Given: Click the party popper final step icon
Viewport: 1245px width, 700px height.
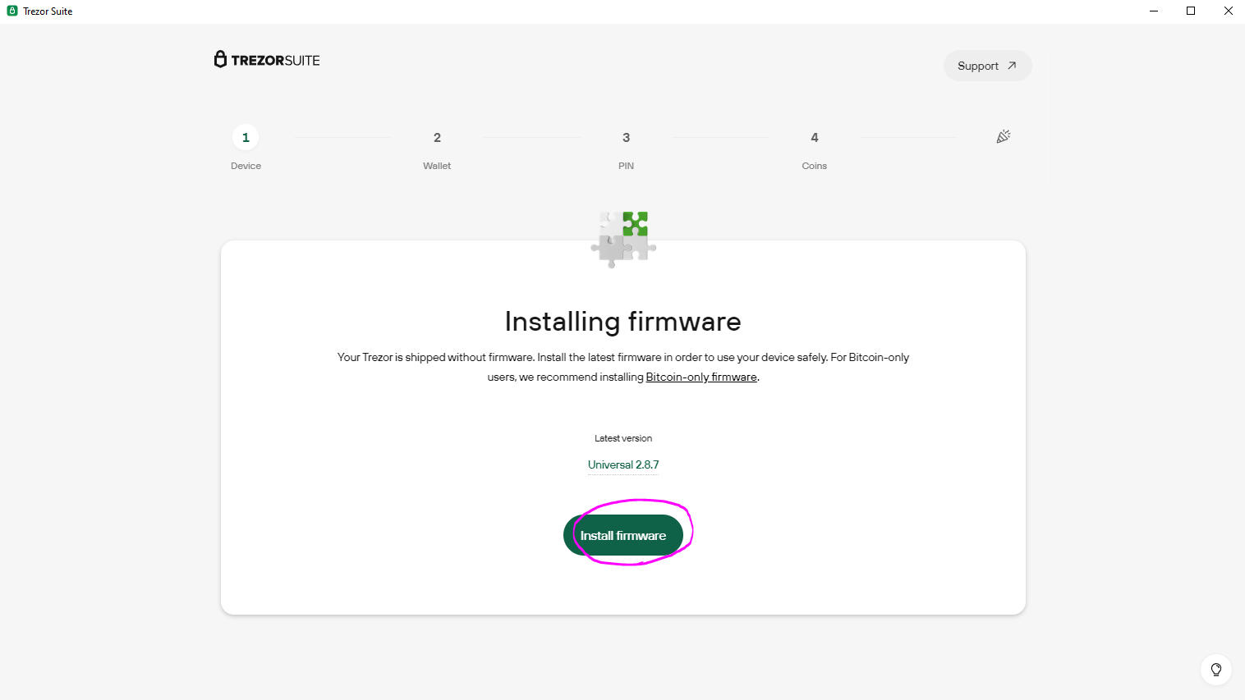Looking at the screenshot, I should tap(1003, 137).
